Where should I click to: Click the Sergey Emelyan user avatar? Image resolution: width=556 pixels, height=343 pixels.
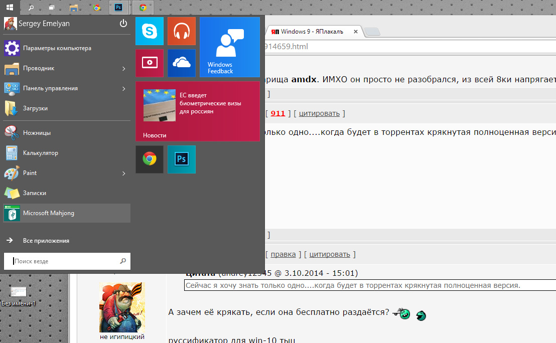10,24
